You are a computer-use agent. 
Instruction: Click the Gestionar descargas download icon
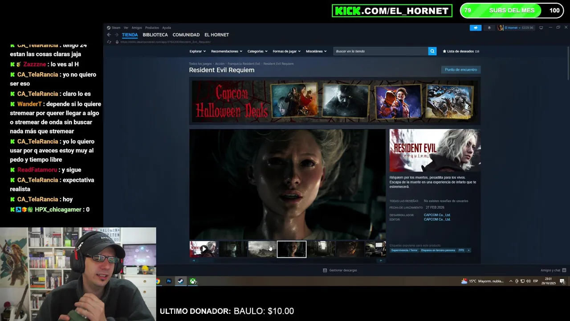[x=325, y=270]
